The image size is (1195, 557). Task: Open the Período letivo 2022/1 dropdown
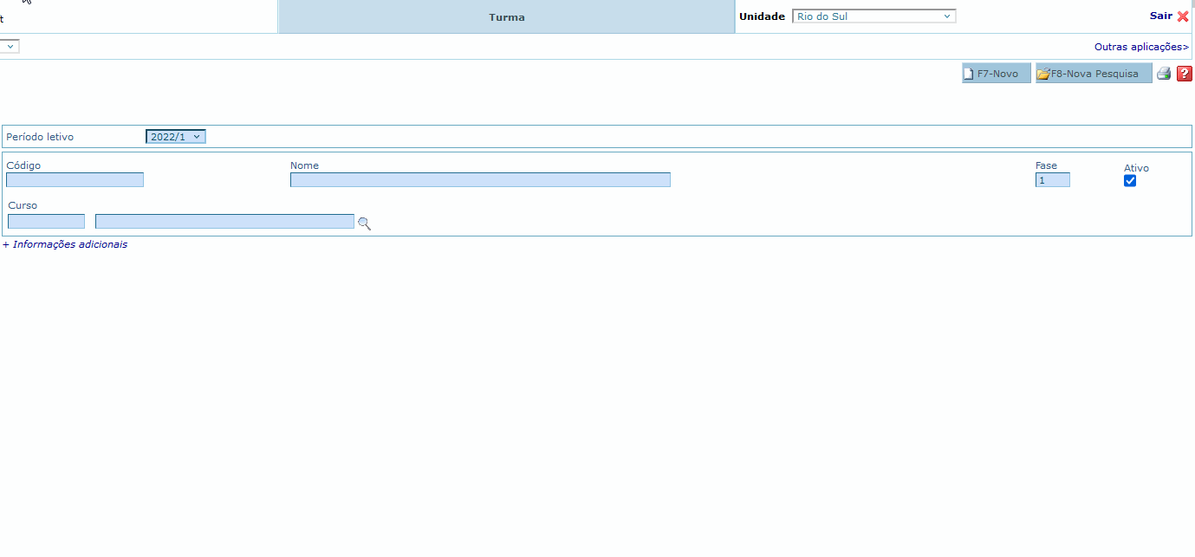176,137
